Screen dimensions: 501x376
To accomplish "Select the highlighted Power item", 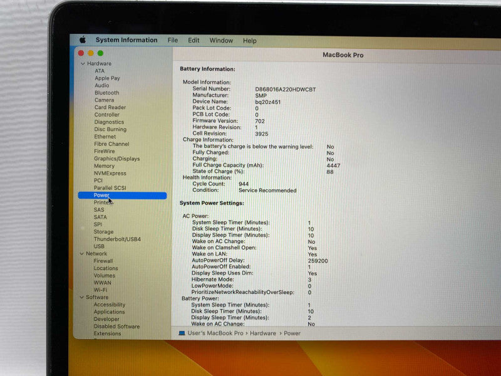I will pos(122,196).
